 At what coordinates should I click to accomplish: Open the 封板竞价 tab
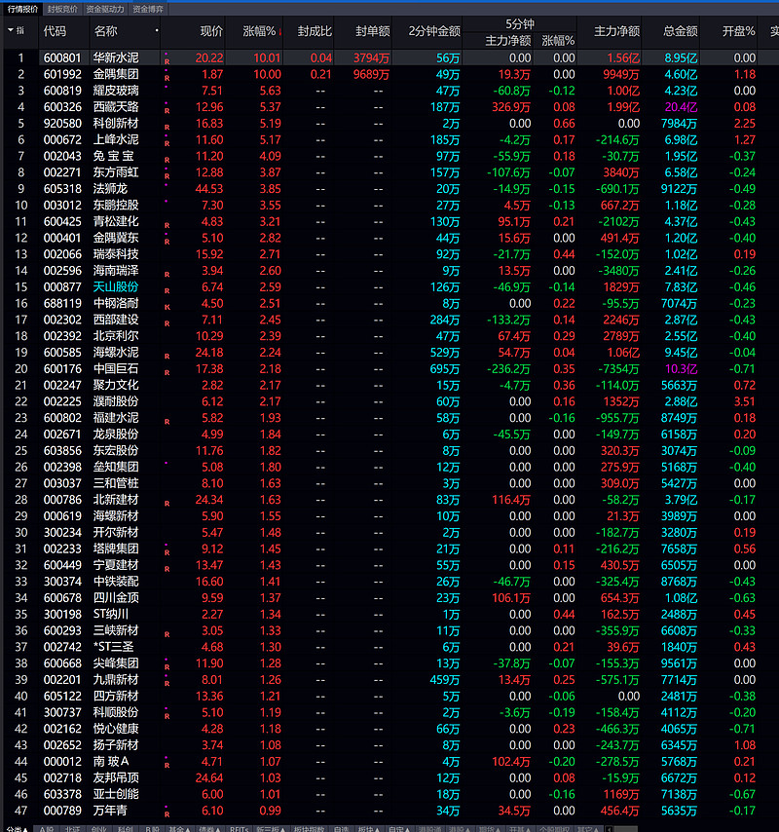(62, 9)
